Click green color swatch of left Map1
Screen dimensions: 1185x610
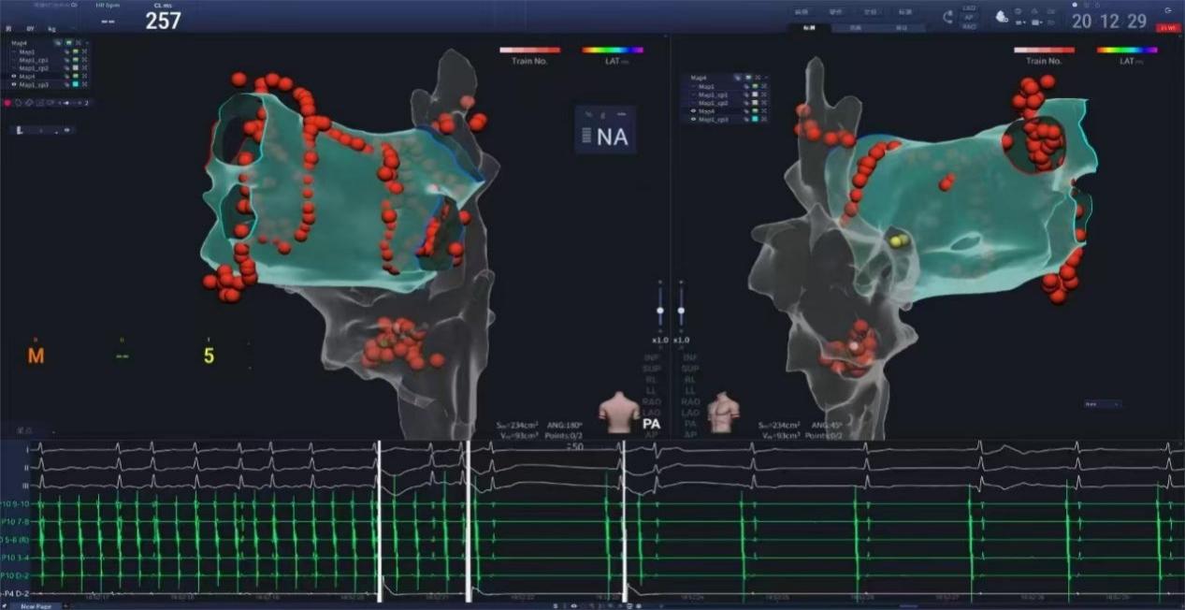click(x=76, y=51)
